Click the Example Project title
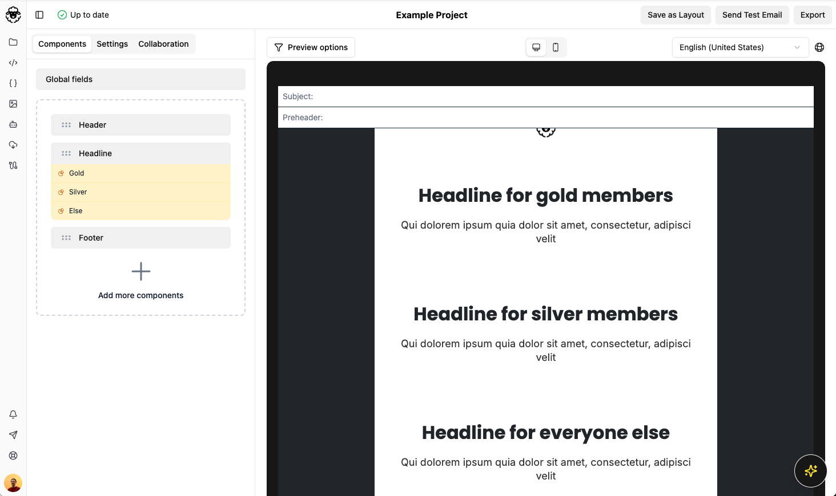This screenshot has width=836, height=496. [432, 15]
